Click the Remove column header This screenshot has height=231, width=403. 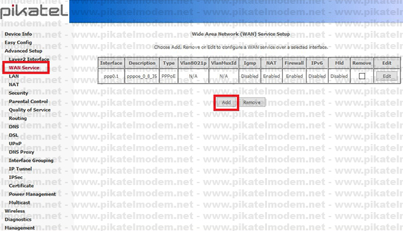[x=361, y=63]
